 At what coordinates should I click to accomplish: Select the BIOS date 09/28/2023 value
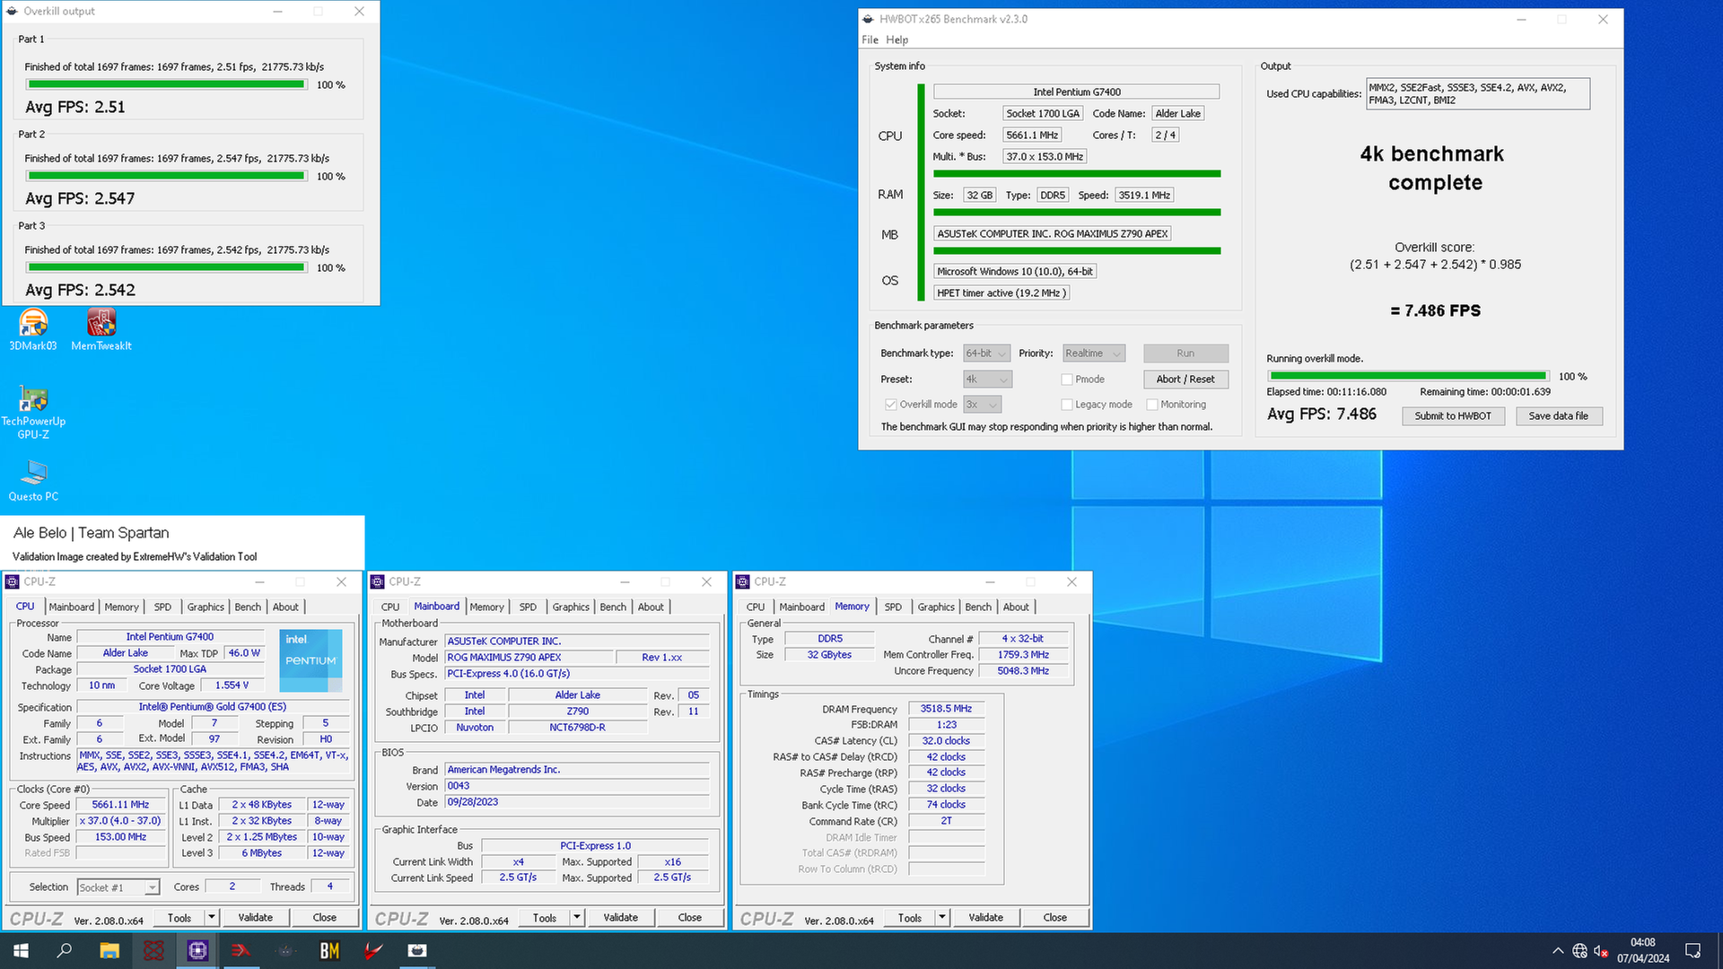tap(577, 802)
